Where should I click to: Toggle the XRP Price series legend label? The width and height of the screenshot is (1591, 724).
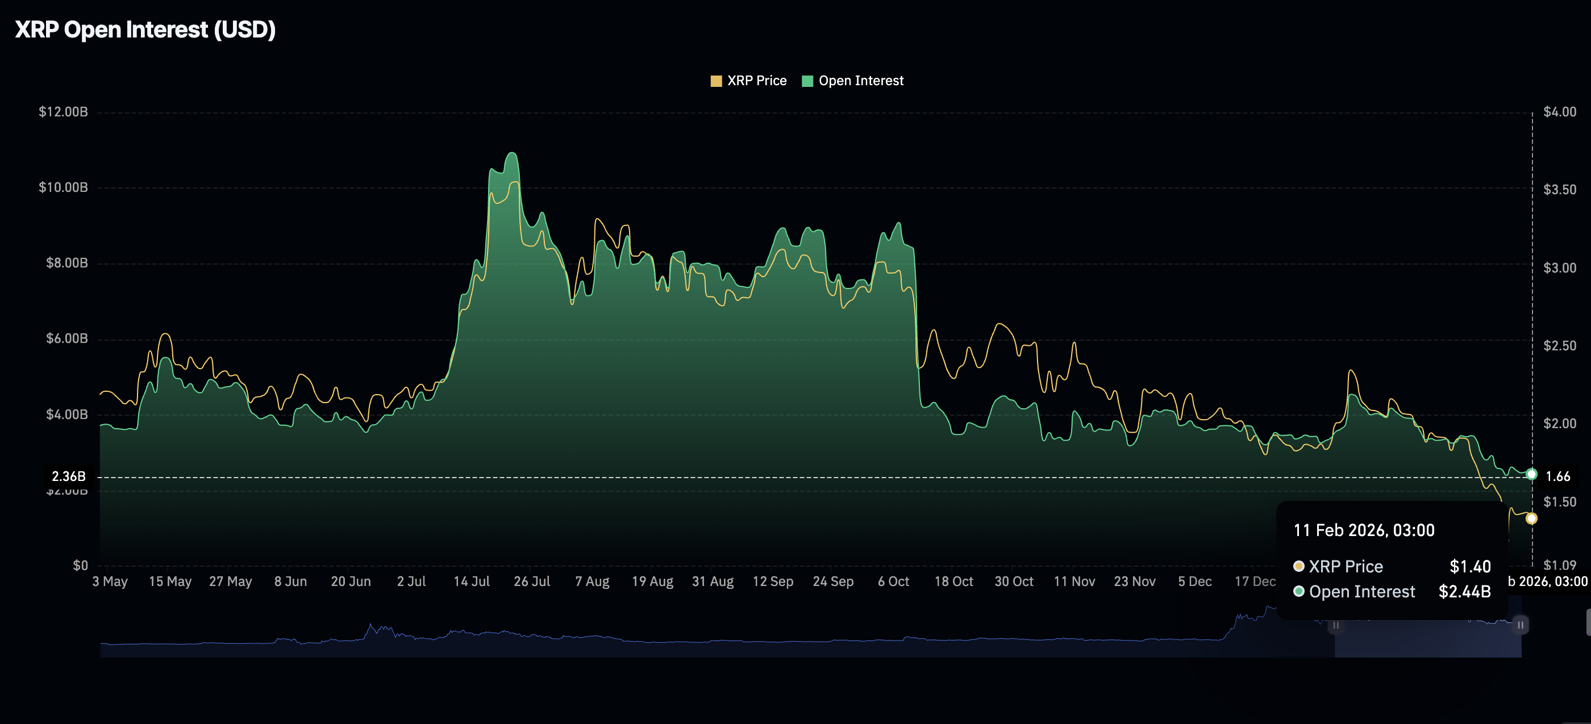(757, 81)
